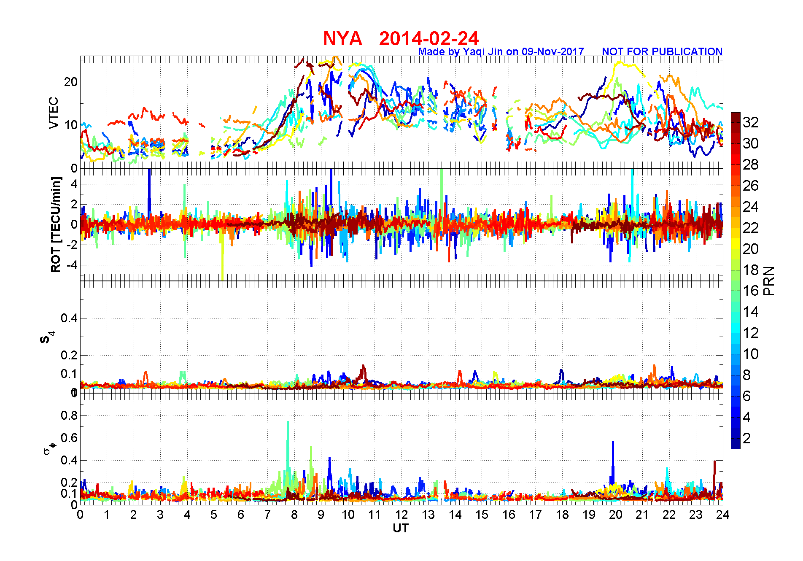Viewport: 803px width, 561px height.
Task: Click the -4 tick on the ROT axis
Action: click(x=72, y=265)
